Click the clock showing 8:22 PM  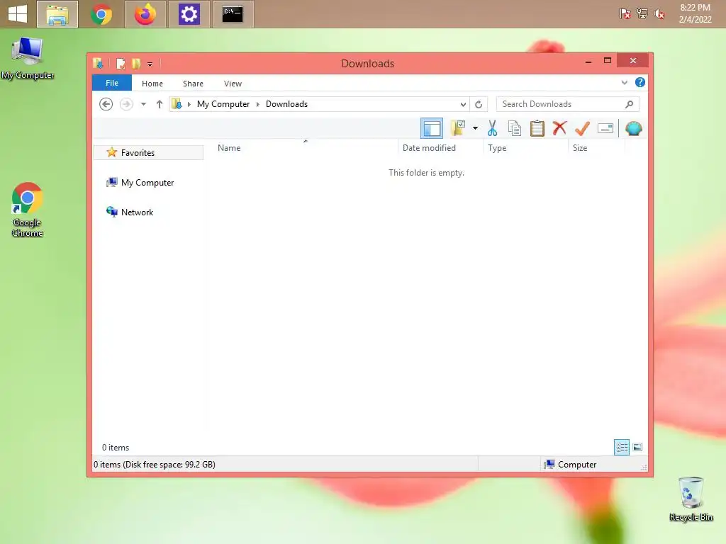coord(695,13)
